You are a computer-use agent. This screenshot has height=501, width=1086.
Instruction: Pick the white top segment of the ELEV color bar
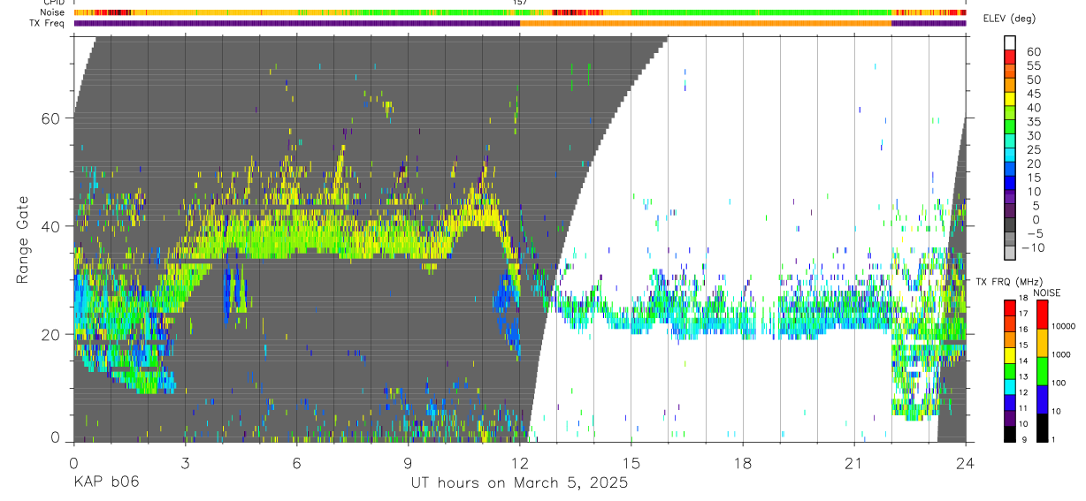click(1010, 42)
